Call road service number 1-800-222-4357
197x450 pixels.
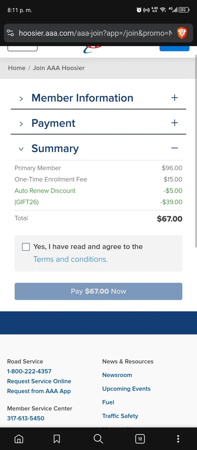point(29,371)
